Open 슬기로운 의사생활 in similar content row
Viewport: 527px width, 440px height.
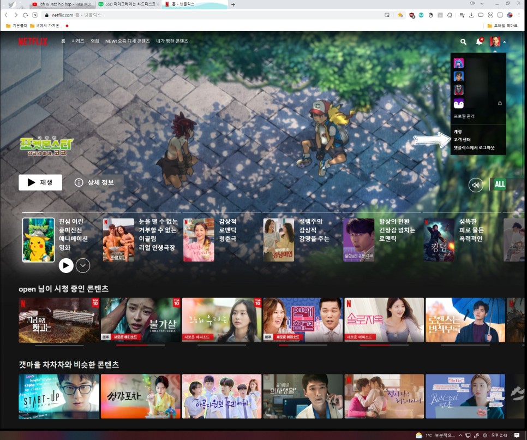303,396
